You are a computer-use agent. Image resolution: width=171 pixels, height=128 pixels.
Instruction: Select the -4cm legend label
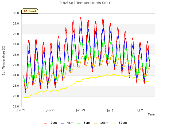(70, 123)
